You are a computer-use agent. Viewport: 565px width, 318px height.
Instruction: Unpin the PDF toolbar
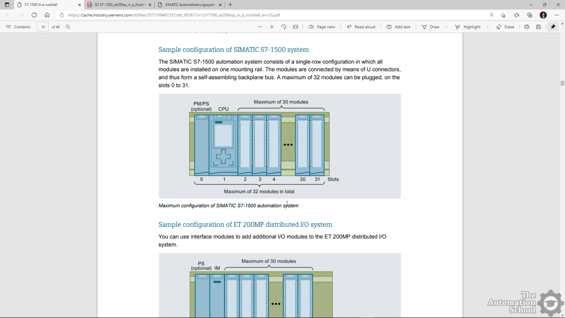pos(553,26)
